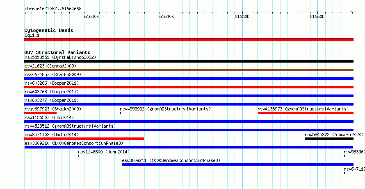Click the right arrow end of ruler
Screen dimensions: 365x189
coord(352,13)
